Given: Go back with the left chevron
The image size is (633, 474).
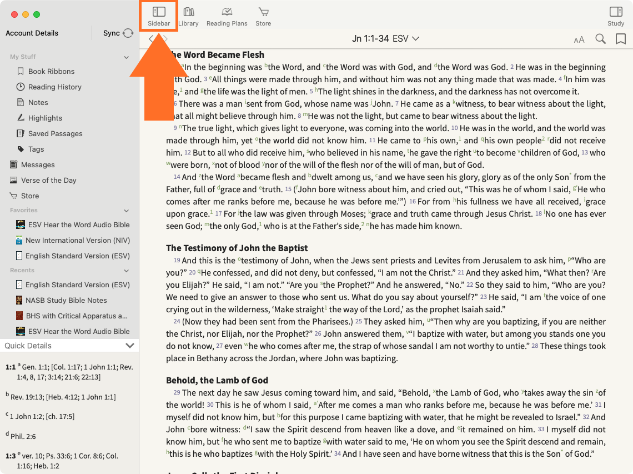Looking at the screenshot, I should point(151,39).
